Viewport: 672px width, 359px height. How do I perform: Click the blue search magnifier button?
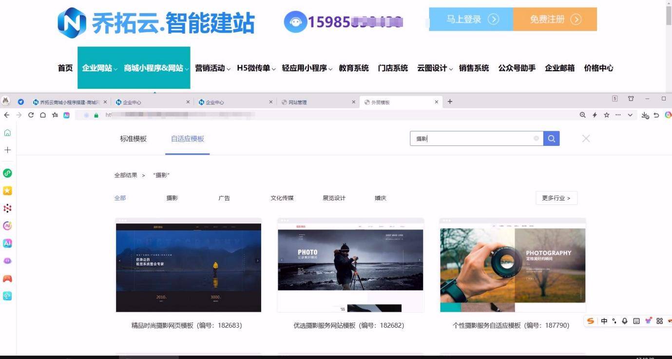coord(551,139)
